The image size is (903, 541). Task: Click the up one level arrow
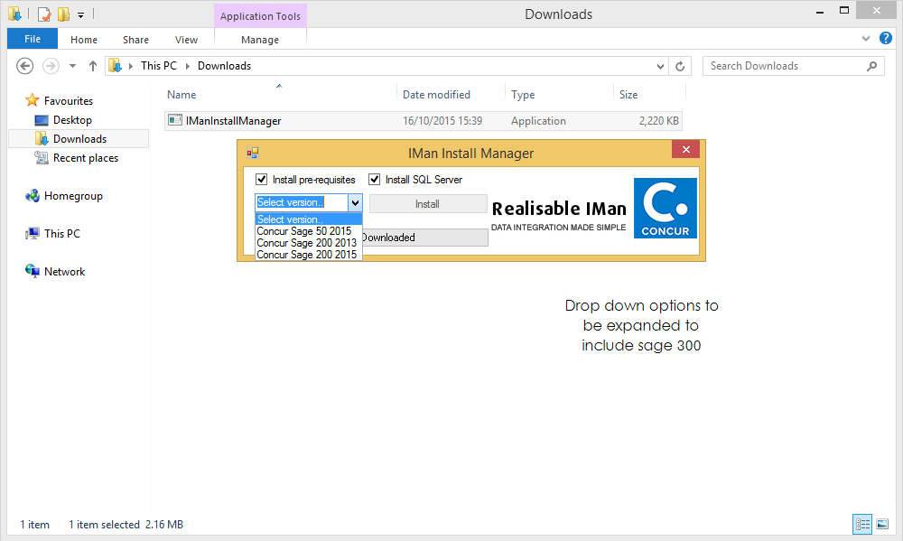[x=92, y=66]
